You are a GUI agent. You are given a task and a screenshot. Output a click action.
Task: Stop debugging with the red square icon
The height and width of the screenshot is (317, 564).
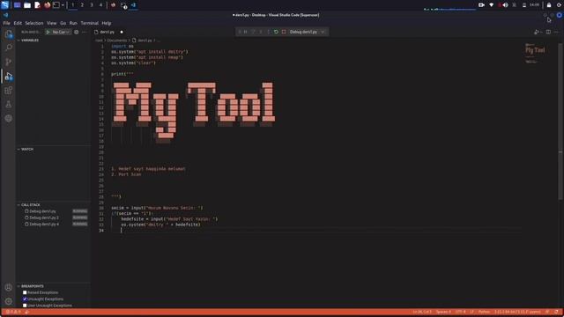point(284,32)
